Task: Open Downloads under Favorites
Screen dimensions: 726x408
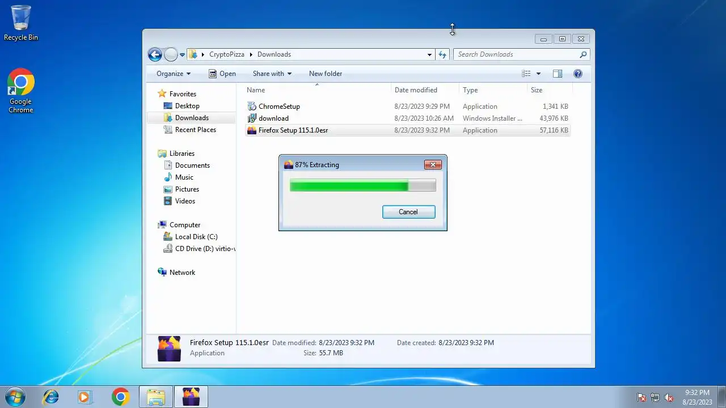Action: click(x=192, y=118)
